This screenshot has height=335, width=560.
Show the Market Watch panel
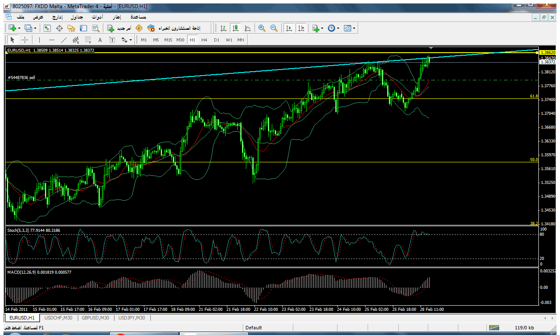coord(47,28)
